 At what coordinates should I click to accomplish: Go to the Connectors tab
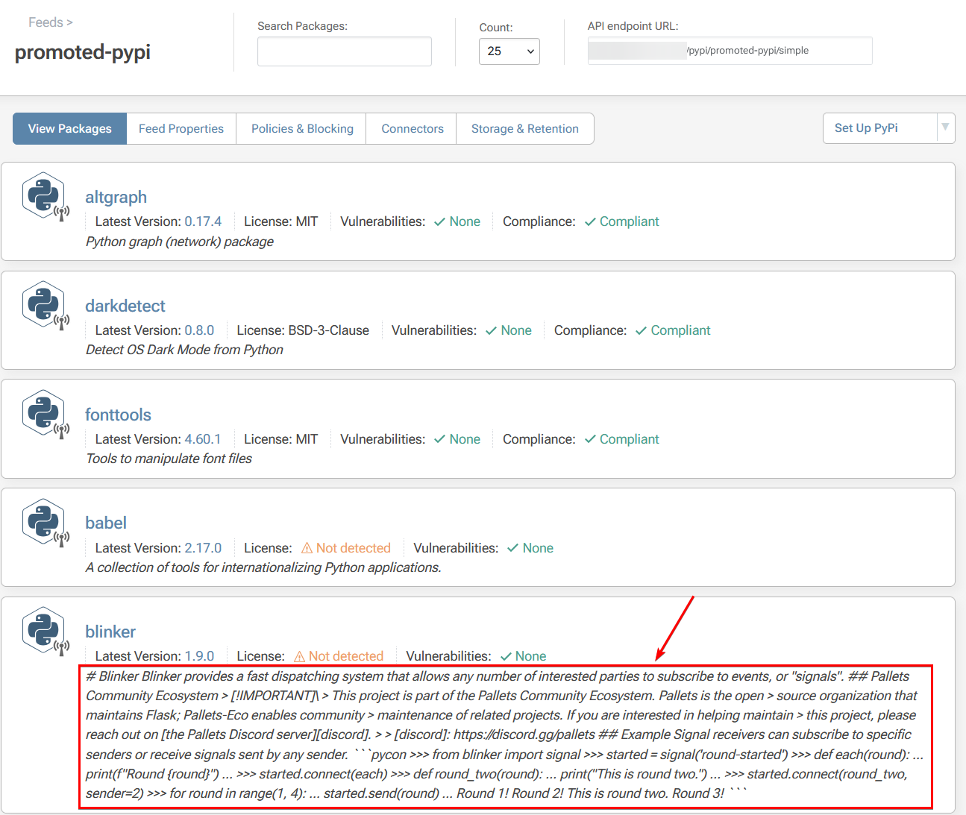413,129
